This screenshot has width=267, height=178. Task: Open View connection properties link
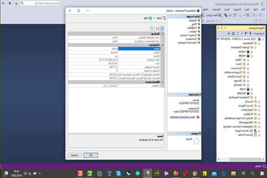(x=183, y=117)
